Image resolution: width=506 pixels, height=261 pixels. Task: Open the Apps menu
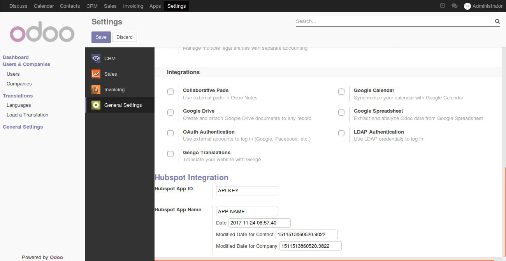click(155, 6)
